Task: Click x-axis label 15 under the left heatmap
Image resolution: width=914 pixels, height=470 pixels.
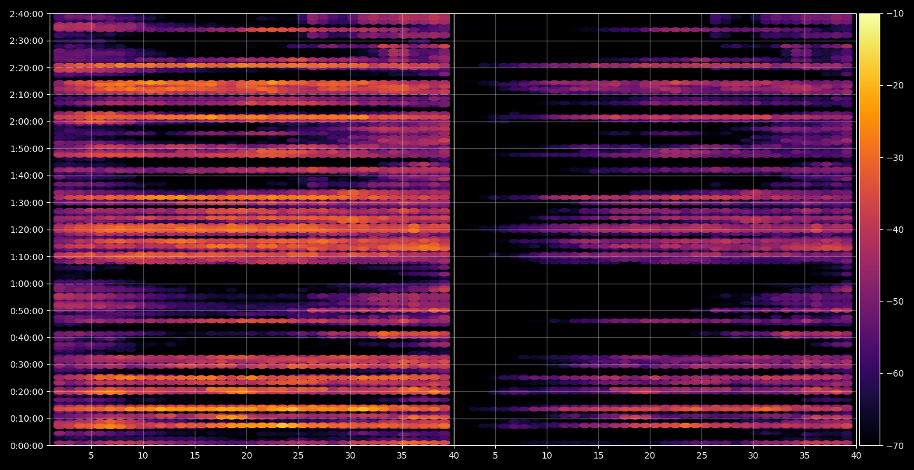Action: click(195, 455)
